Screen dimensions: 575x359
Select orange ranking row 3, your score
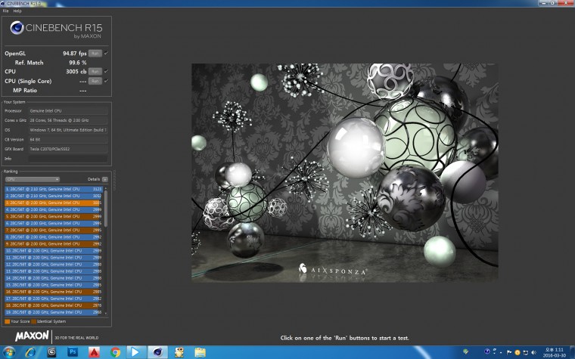tap(54, 203)
